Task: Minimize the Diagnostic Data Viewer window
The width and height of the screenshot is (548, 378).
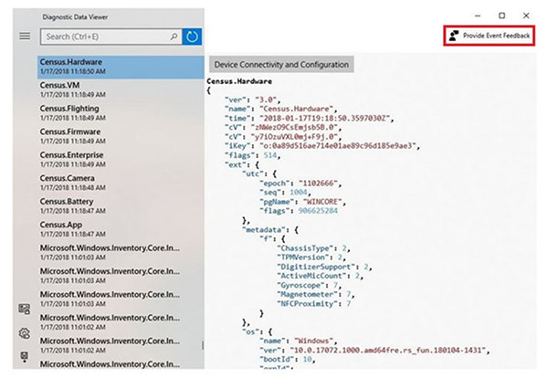Action: pyautogui.click(x=478, y=16)
